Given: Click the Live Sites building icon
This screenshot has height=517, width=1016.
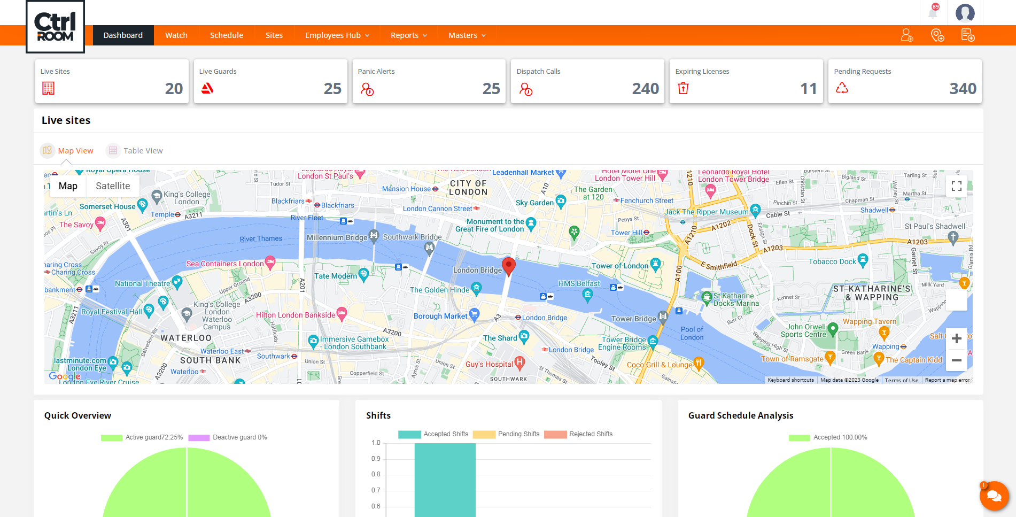Looking at the screenshot, I should pos(48,88).
